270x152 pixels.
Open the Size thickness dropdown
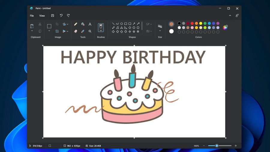(160, 31)
